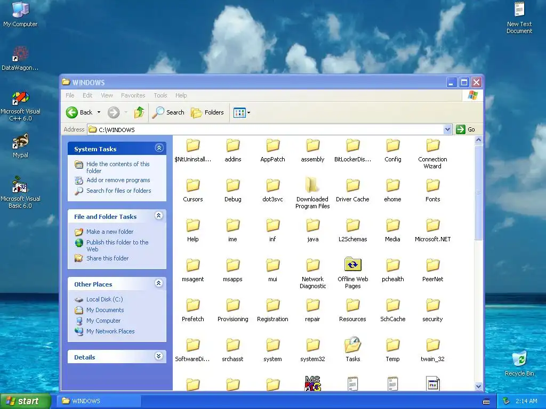
Task: Select the Recycle Bin icon
Action: point(519,363)
